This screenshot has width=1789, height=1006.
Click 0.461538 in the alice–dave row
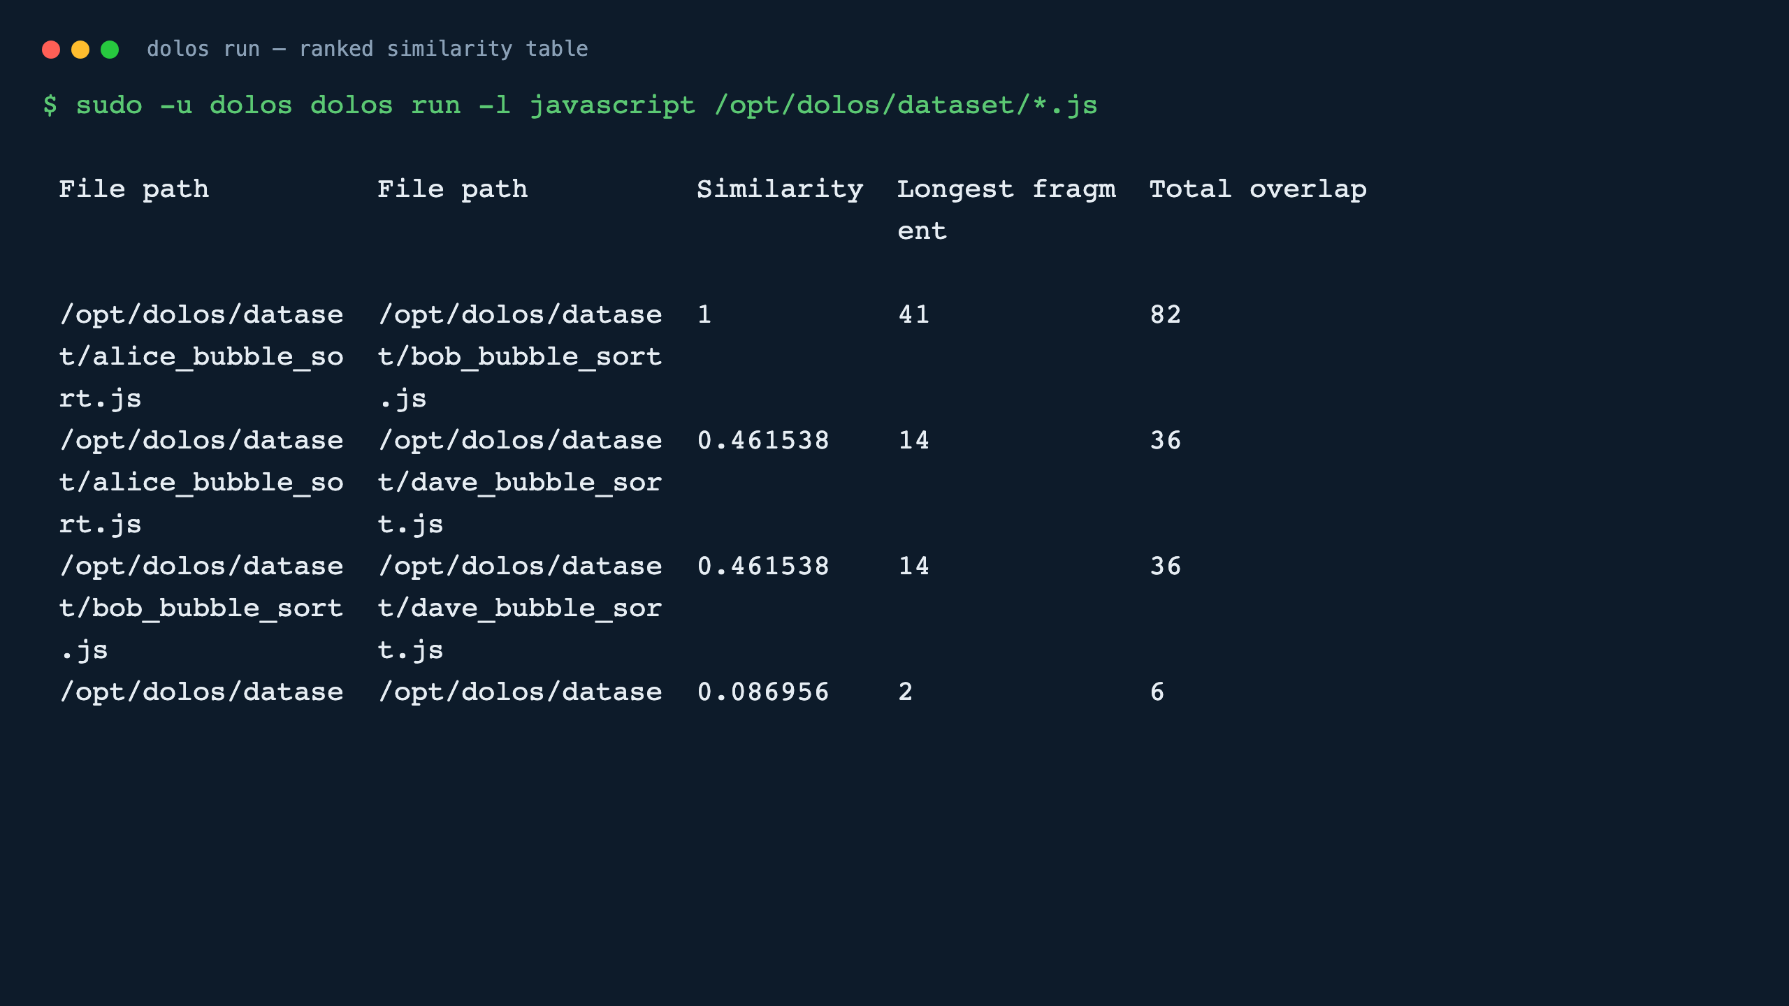click(x=763, y=440)
